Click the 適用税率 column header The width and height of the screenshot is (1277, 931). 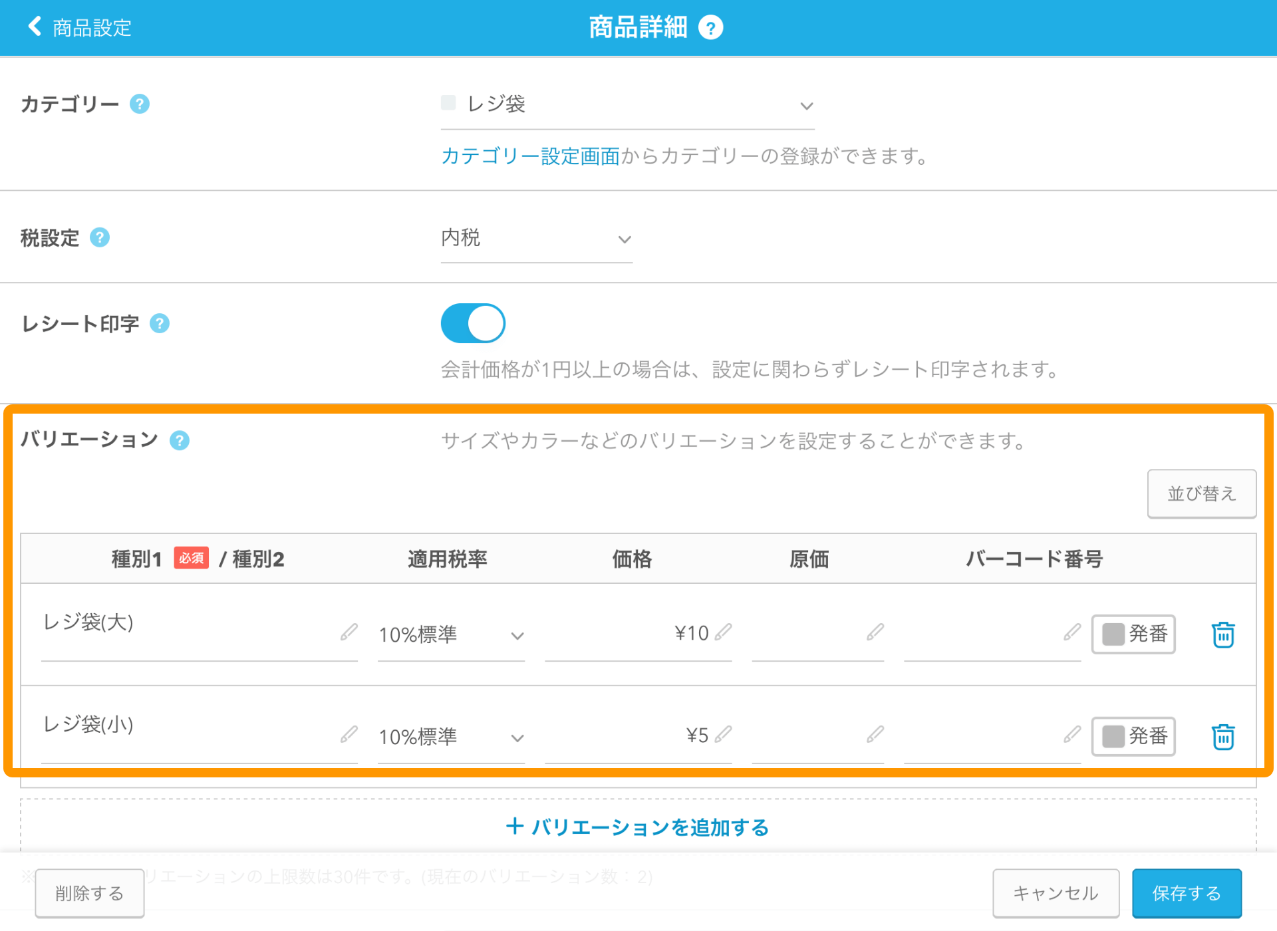(448, 559)
